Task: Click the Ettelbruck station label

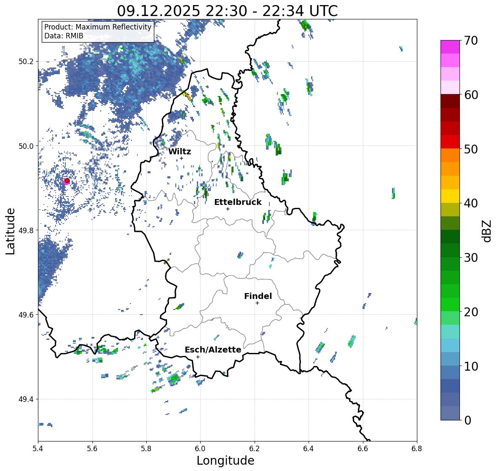Action: click(x=238, y=202)
